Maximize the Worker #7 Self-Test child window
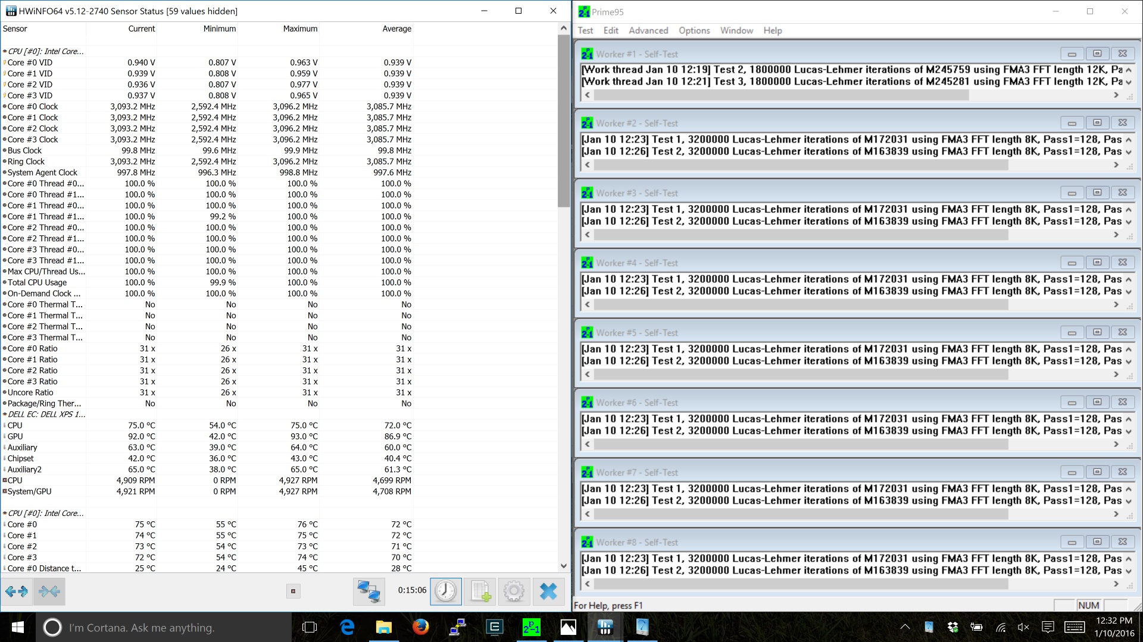 pos(1097,472)
